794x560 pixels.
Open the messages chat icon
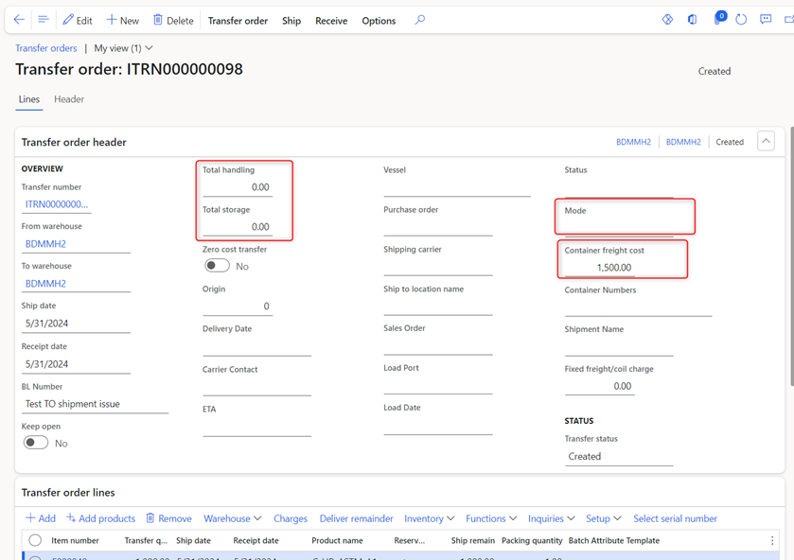coord(766,20)
